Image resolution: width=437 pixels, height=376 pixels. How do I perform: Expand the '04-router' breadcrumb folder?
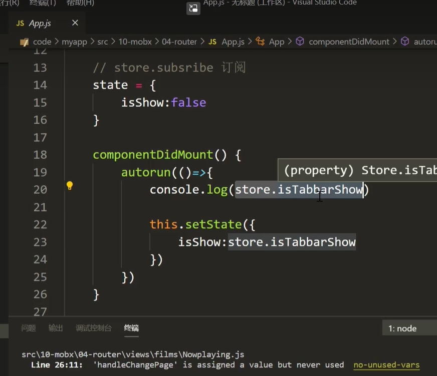pyautogui.click(x=179, y=42)
